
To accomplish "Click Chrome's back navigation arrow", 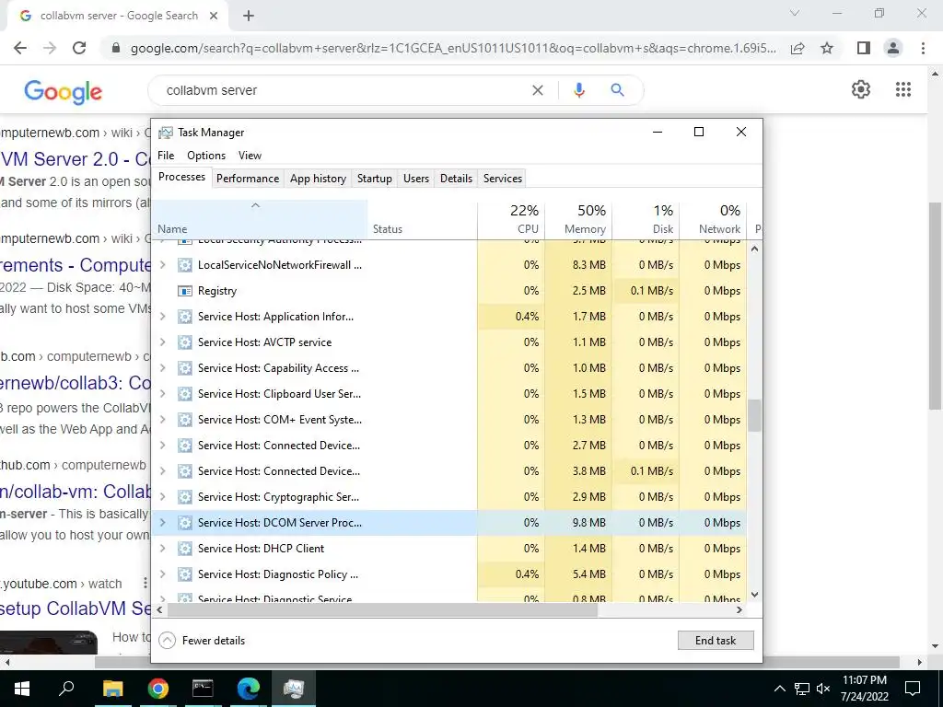I will (20, 48).
